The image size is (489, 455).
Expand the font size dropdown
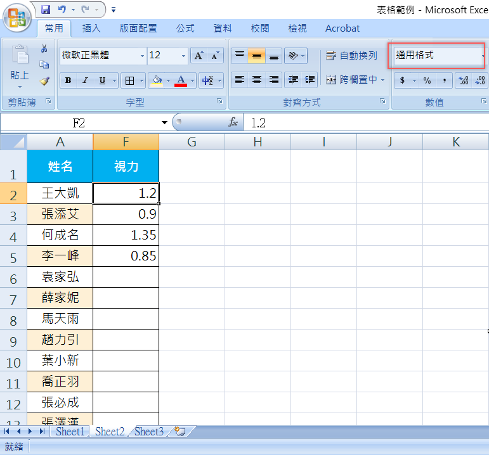click(184, 56)
